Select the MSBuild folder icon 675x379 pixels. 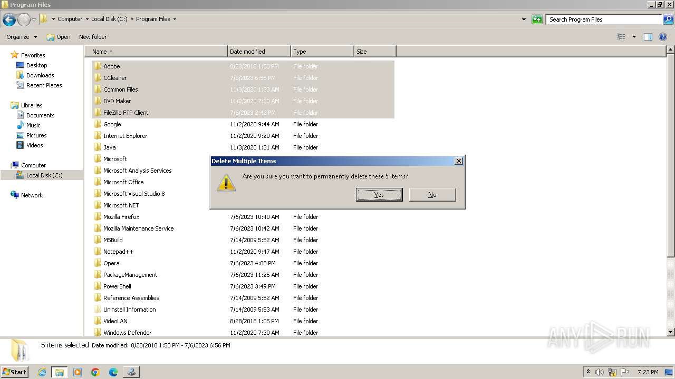coord(98,240)
